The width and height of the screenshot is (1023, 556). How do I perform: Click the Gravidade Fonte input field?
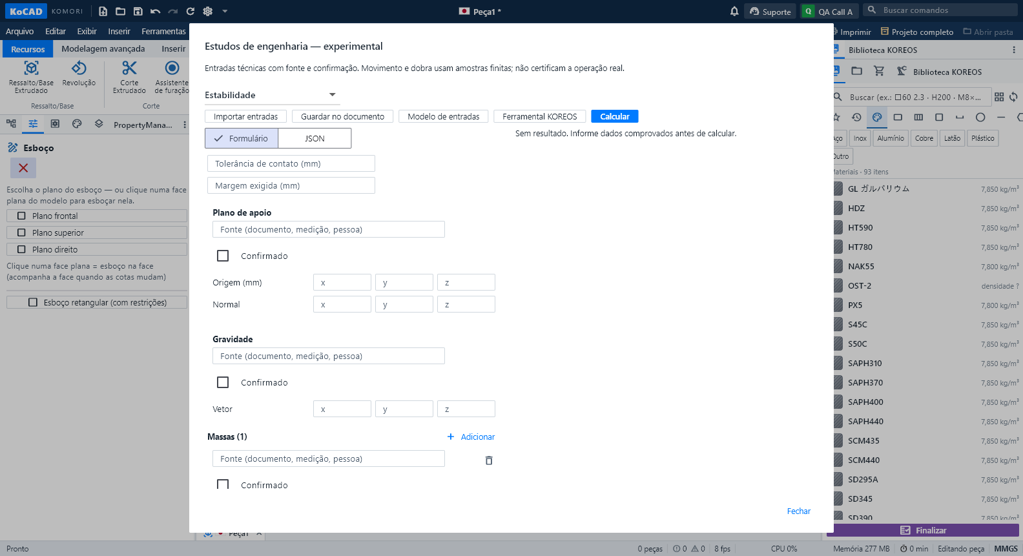329,356
